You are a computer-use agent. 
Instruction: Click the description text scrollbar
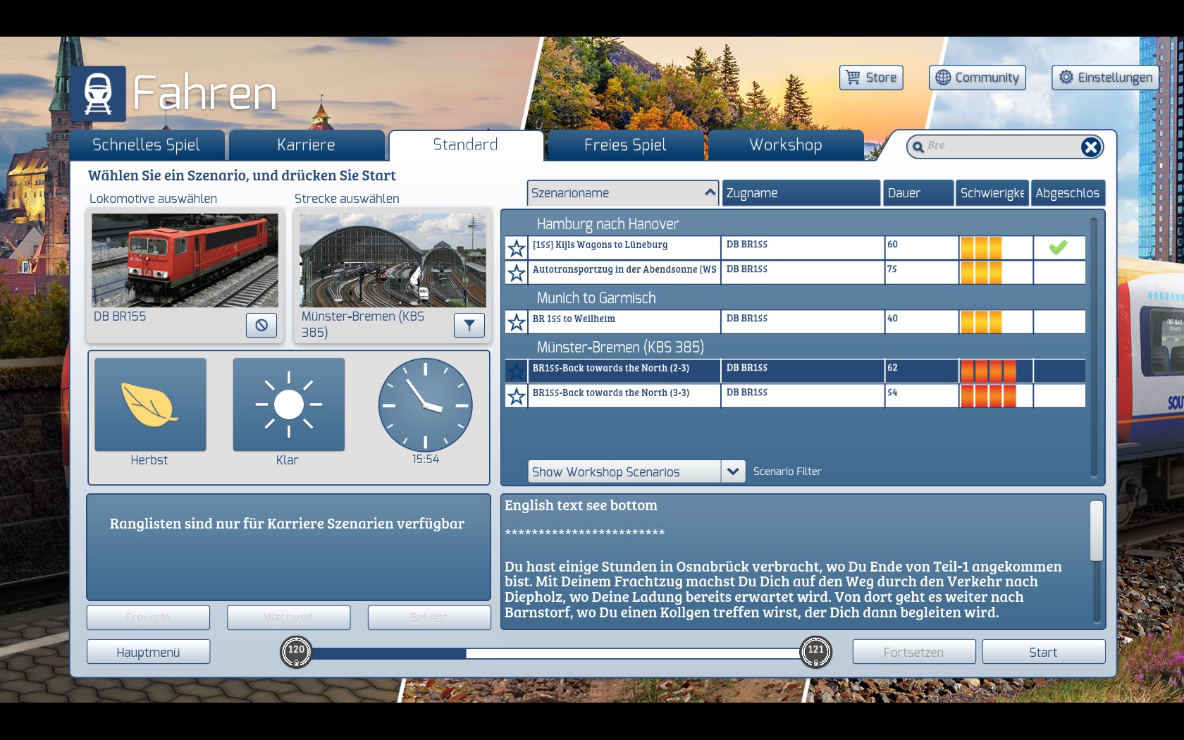pyautogui.click(x=1096, y=531)
